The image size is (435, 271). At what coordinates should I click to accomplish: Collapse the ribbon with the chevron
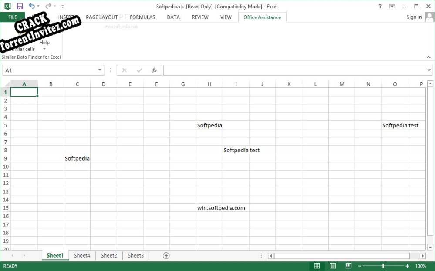click(x=428, y=57)
